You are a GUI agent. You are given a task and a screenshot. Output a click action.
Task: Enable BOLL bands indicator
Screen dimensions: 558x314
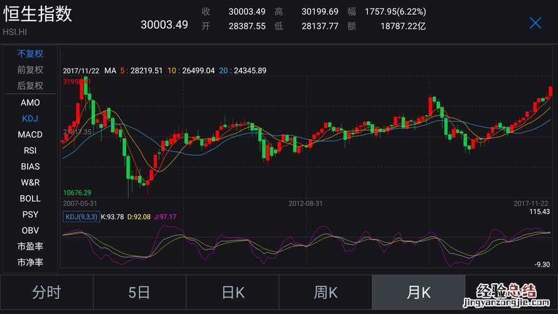[30, 198]
